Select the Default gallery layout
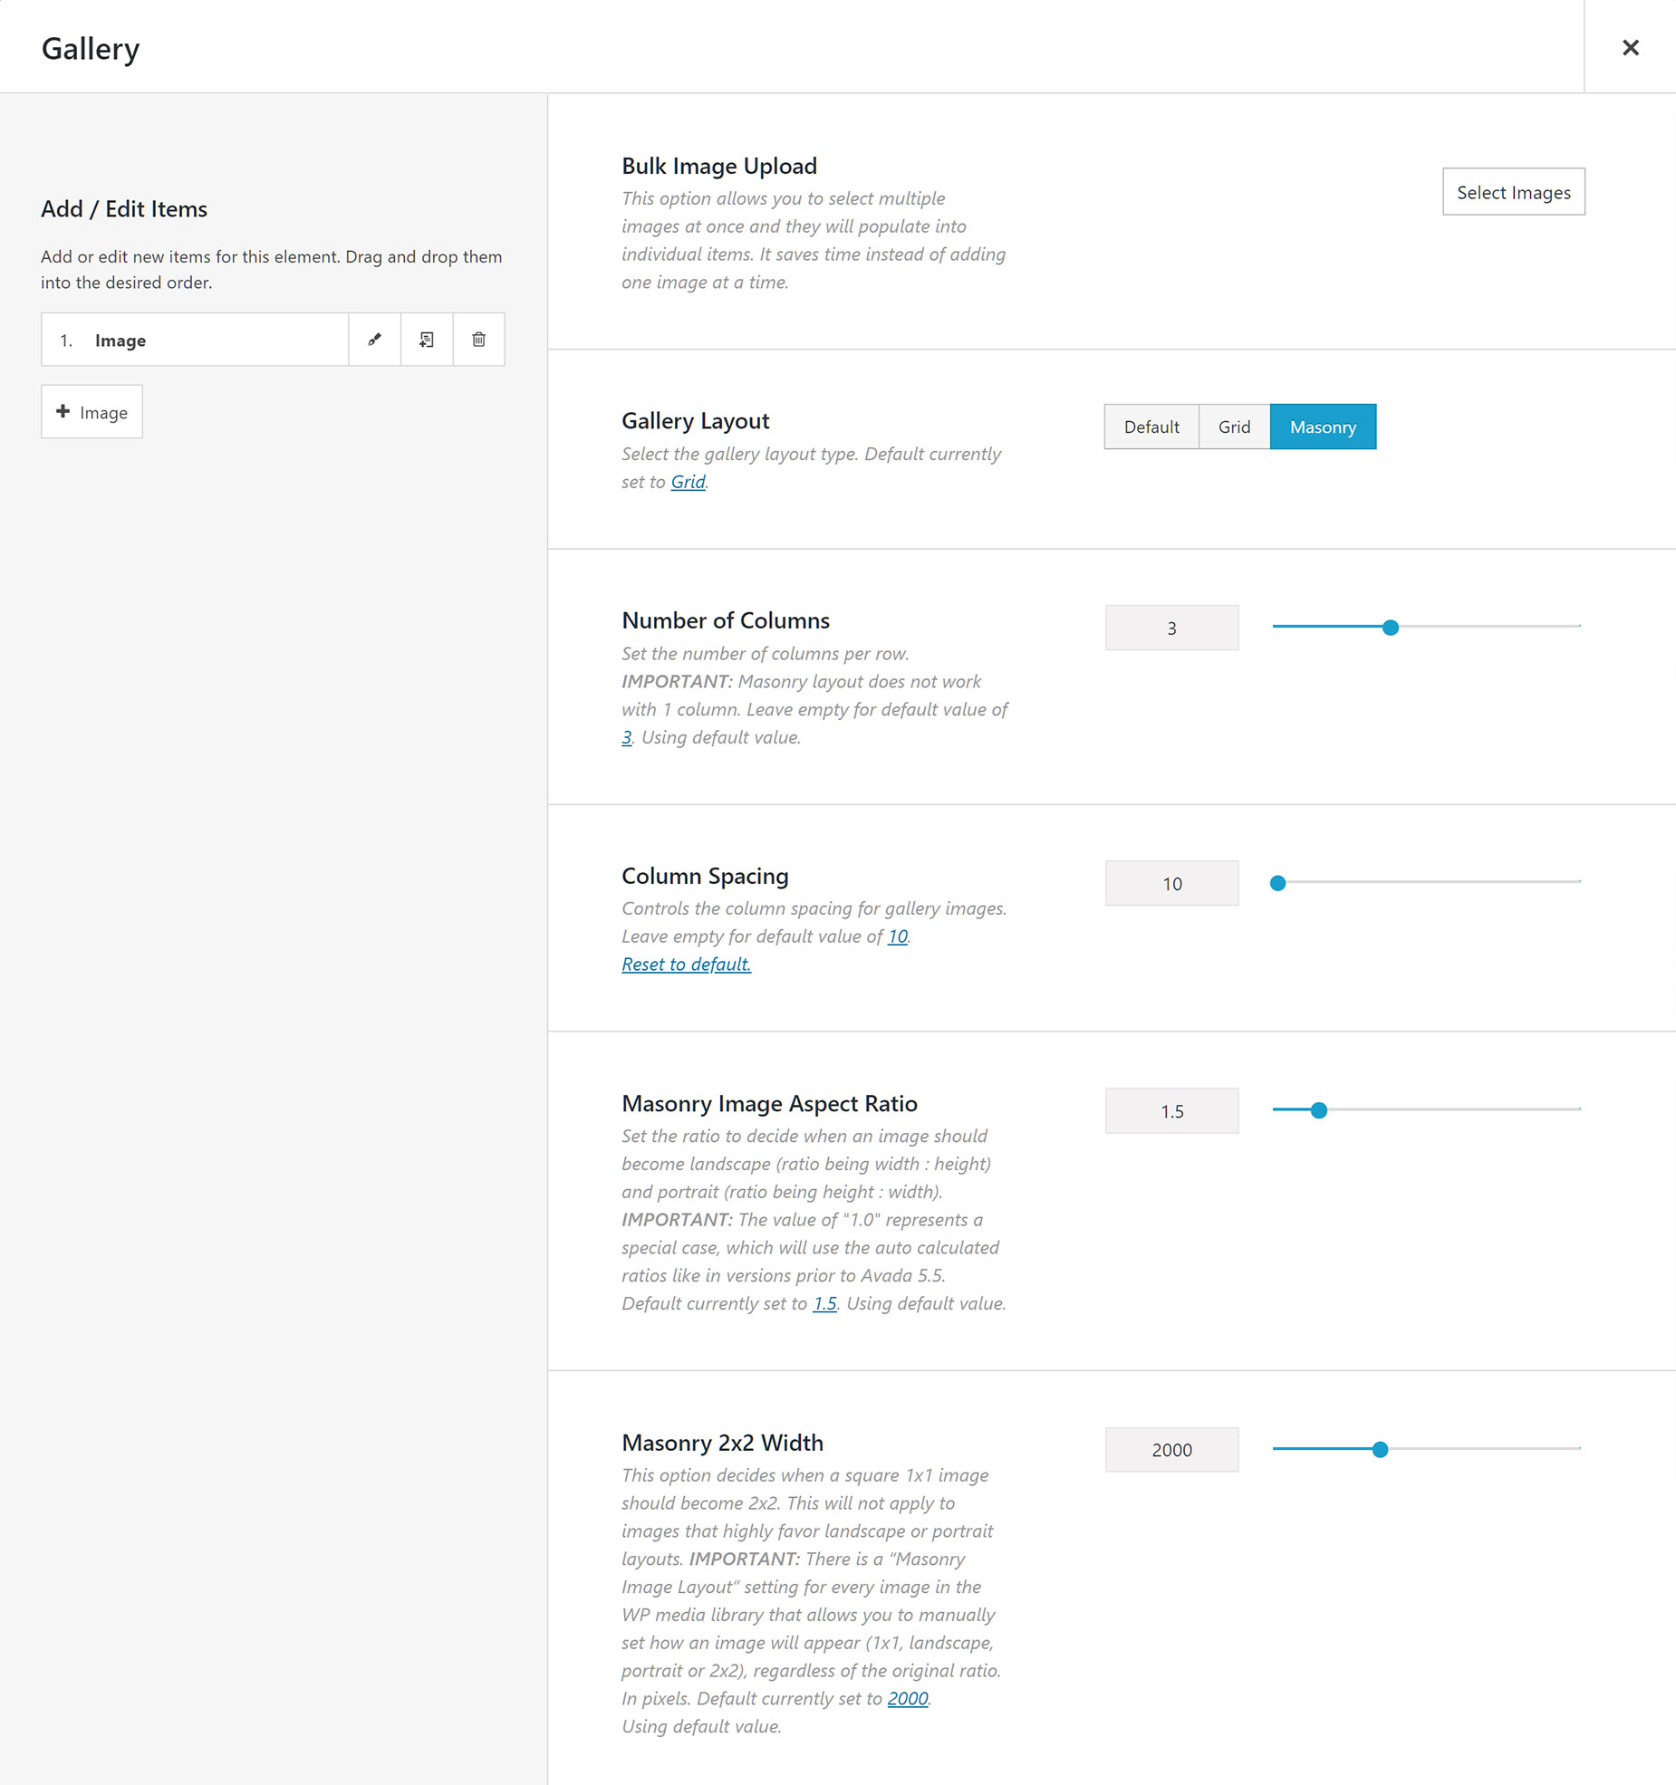 1151,427
